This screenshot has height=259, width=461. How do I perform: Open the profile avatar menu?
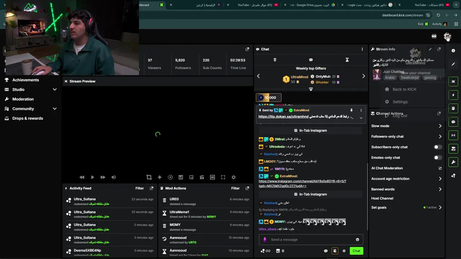click(447, 36)
